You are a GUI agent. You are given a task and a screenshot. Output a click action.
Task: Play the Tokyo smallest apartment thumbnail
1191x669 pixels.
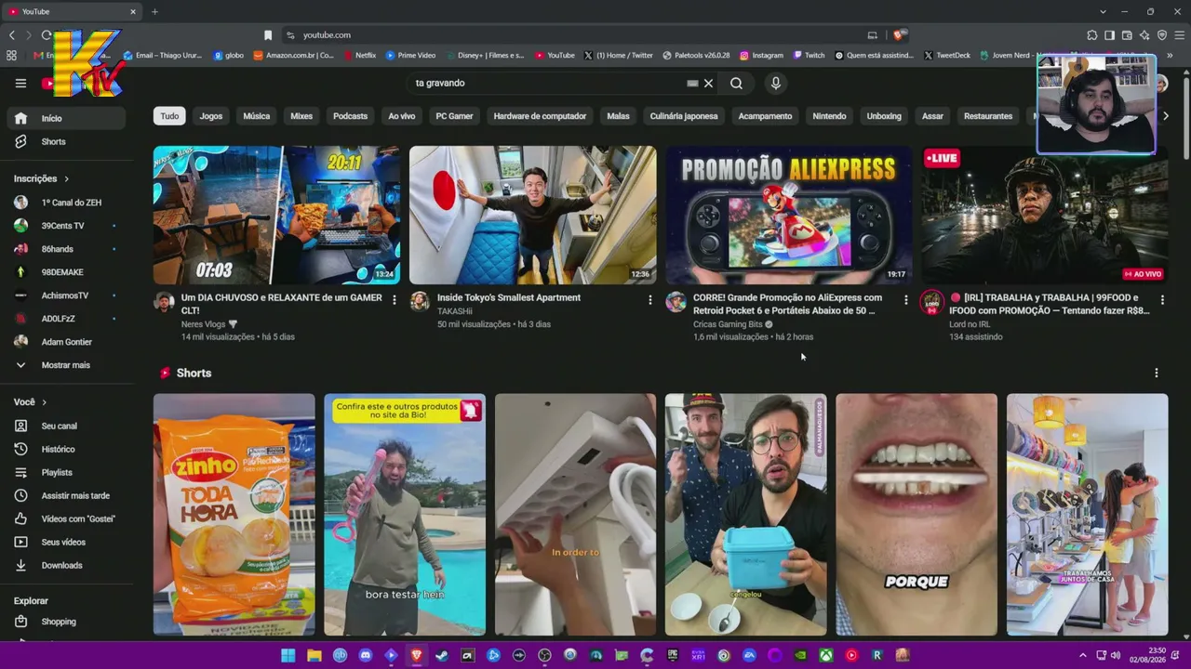click(x=532, y=215)
